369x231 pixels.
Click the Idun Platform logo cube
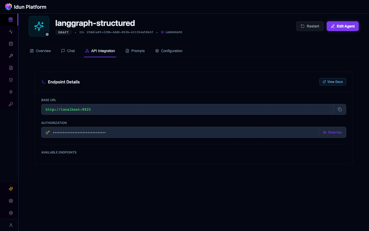(x=8, y=7)
